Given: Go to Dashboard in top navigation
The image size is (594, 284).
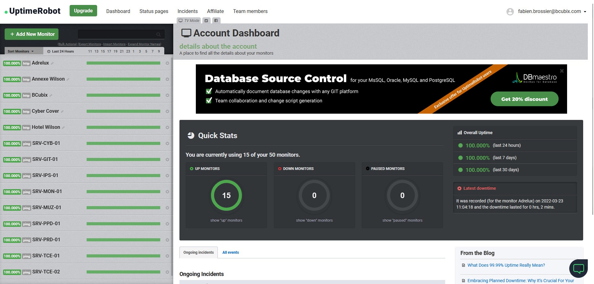Looking at the screenshot, I should 118,11.
